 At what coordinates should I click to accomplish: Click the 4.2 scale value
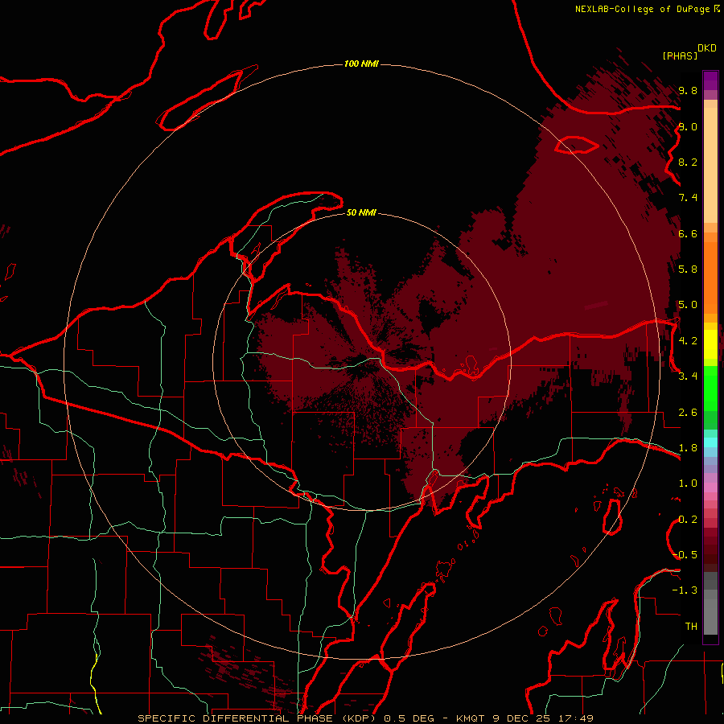(688, 340)
